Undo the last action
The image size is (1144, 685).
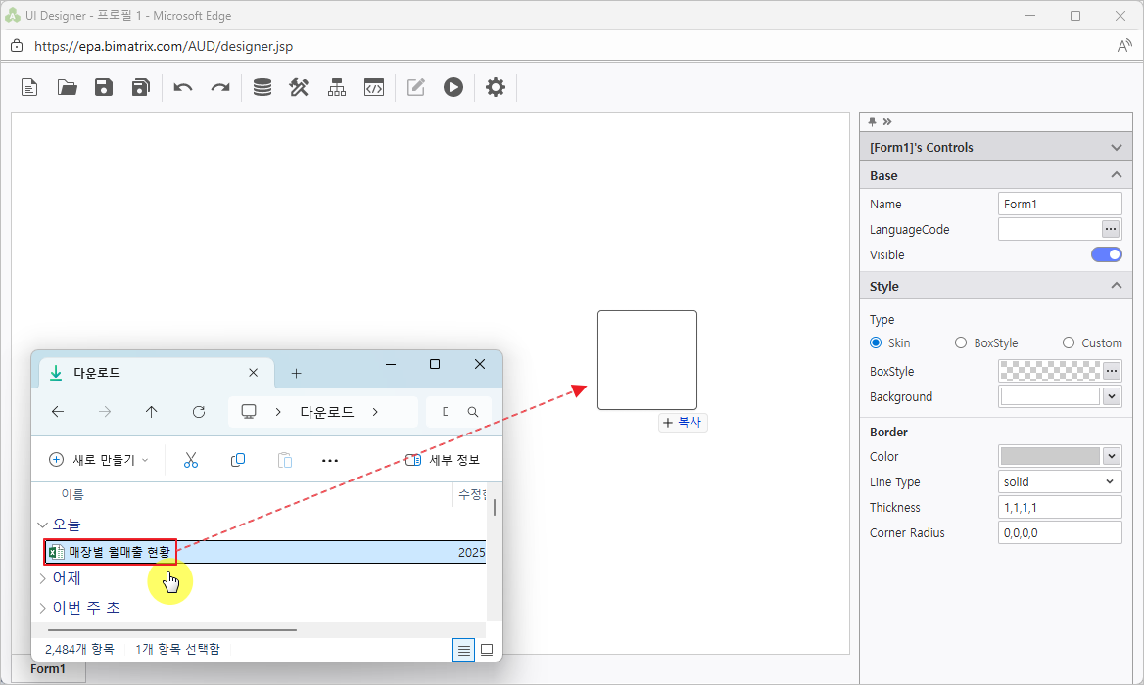(183, 87)
